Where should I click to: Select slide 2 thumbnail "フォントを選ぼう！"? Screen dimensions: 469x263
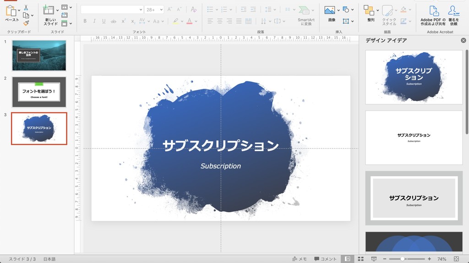click(x=39, y=92)
